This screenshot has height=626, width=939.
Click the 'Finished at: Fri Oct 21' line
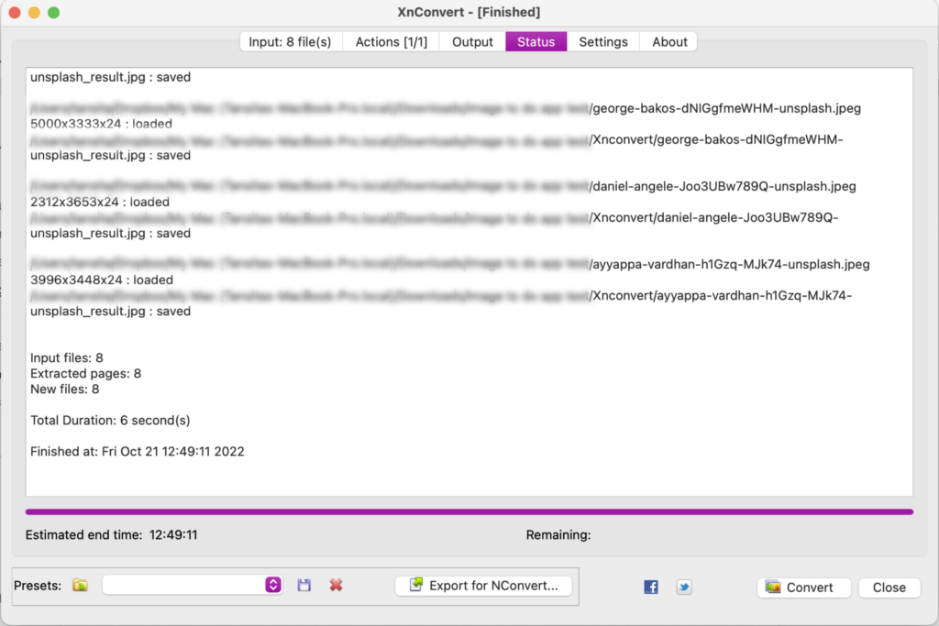click(x=138, y=451)
